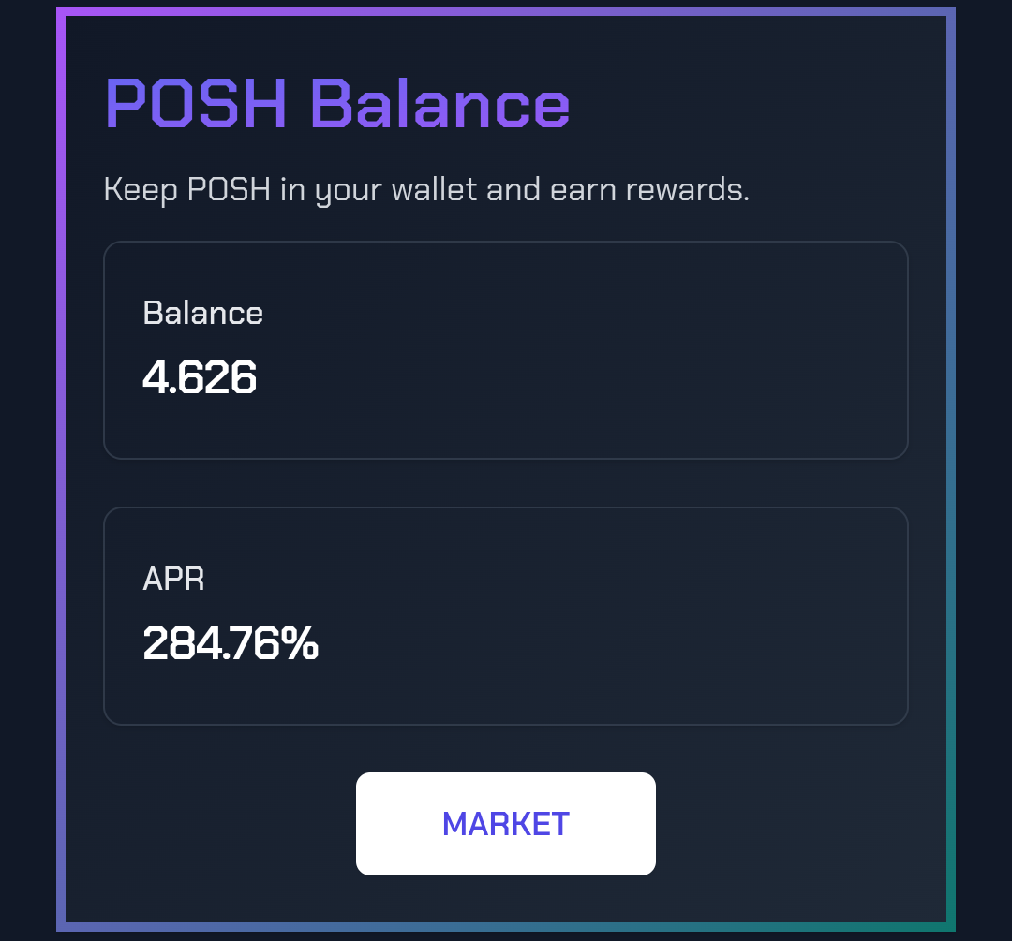Select the word Balance in the purple heading
1012x941 pixels.
point(440,104)
